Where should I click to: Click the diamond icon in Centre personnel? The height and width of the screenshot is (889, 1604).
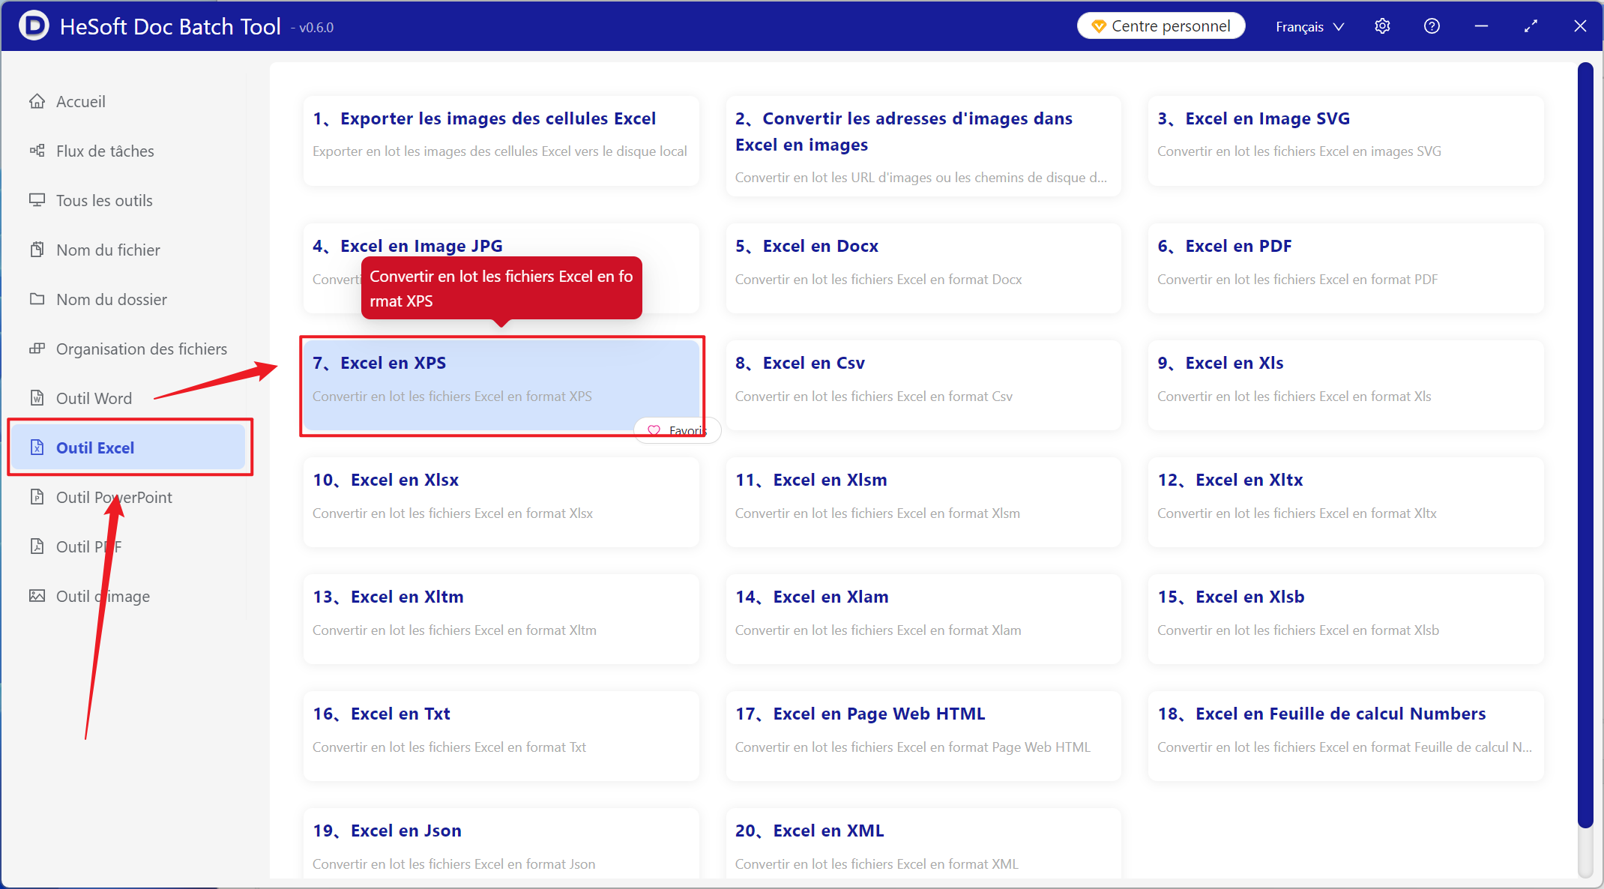pyautogui.click(x=1099, y=26)
